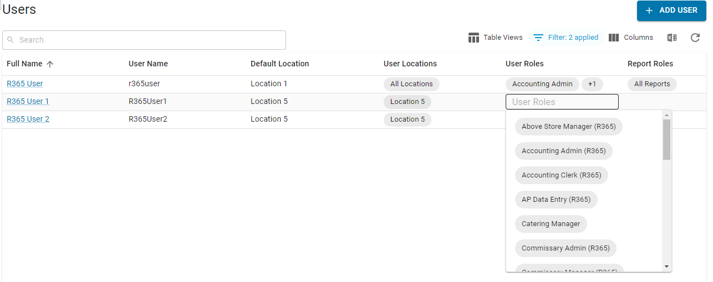
Task: Select Accounting Admin (R365) from dropdown
Action: tap(564, 151)
